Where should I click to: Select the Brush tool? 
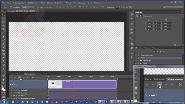pyautogui.click(x=3, y=40)
